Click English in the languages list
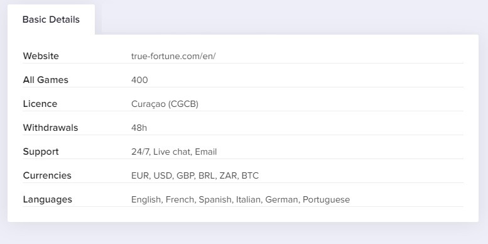 point(146,200)
